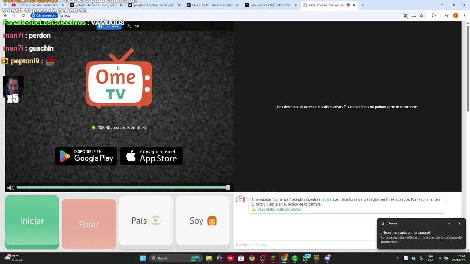Screen dimensions: 470x264
Task: Click the Parar button
Action: tap(89, 224)
